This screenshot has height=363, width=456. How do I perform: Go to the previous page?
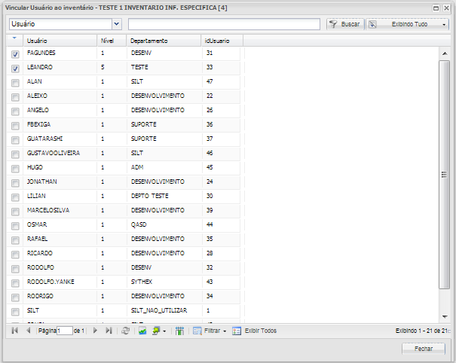tap(28, 331)
